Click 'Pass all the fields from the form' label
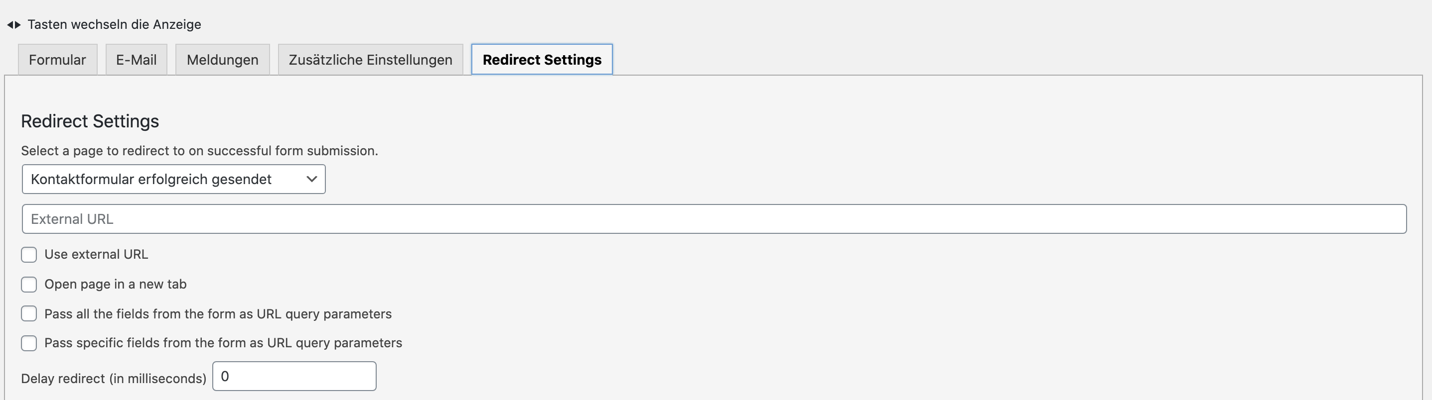The width and height of the screenshot is (1432, 400). [x=218, y=314]
